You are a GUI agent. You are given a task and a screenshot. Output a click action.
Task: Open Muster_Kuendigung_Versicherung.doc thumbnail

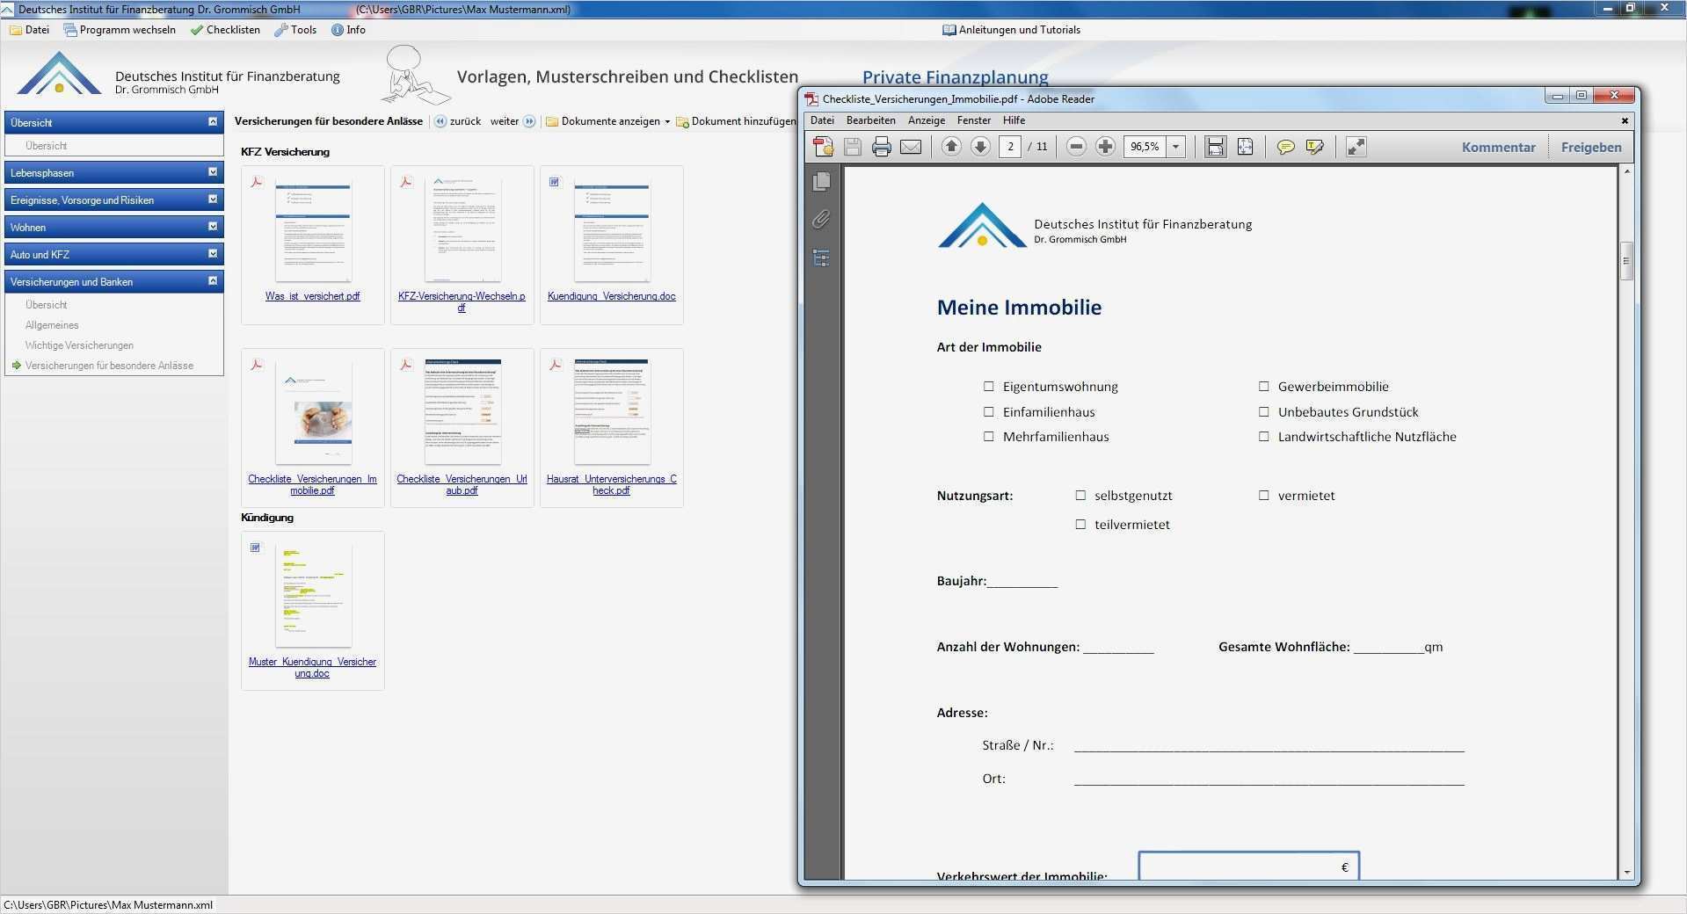[313, 596]
